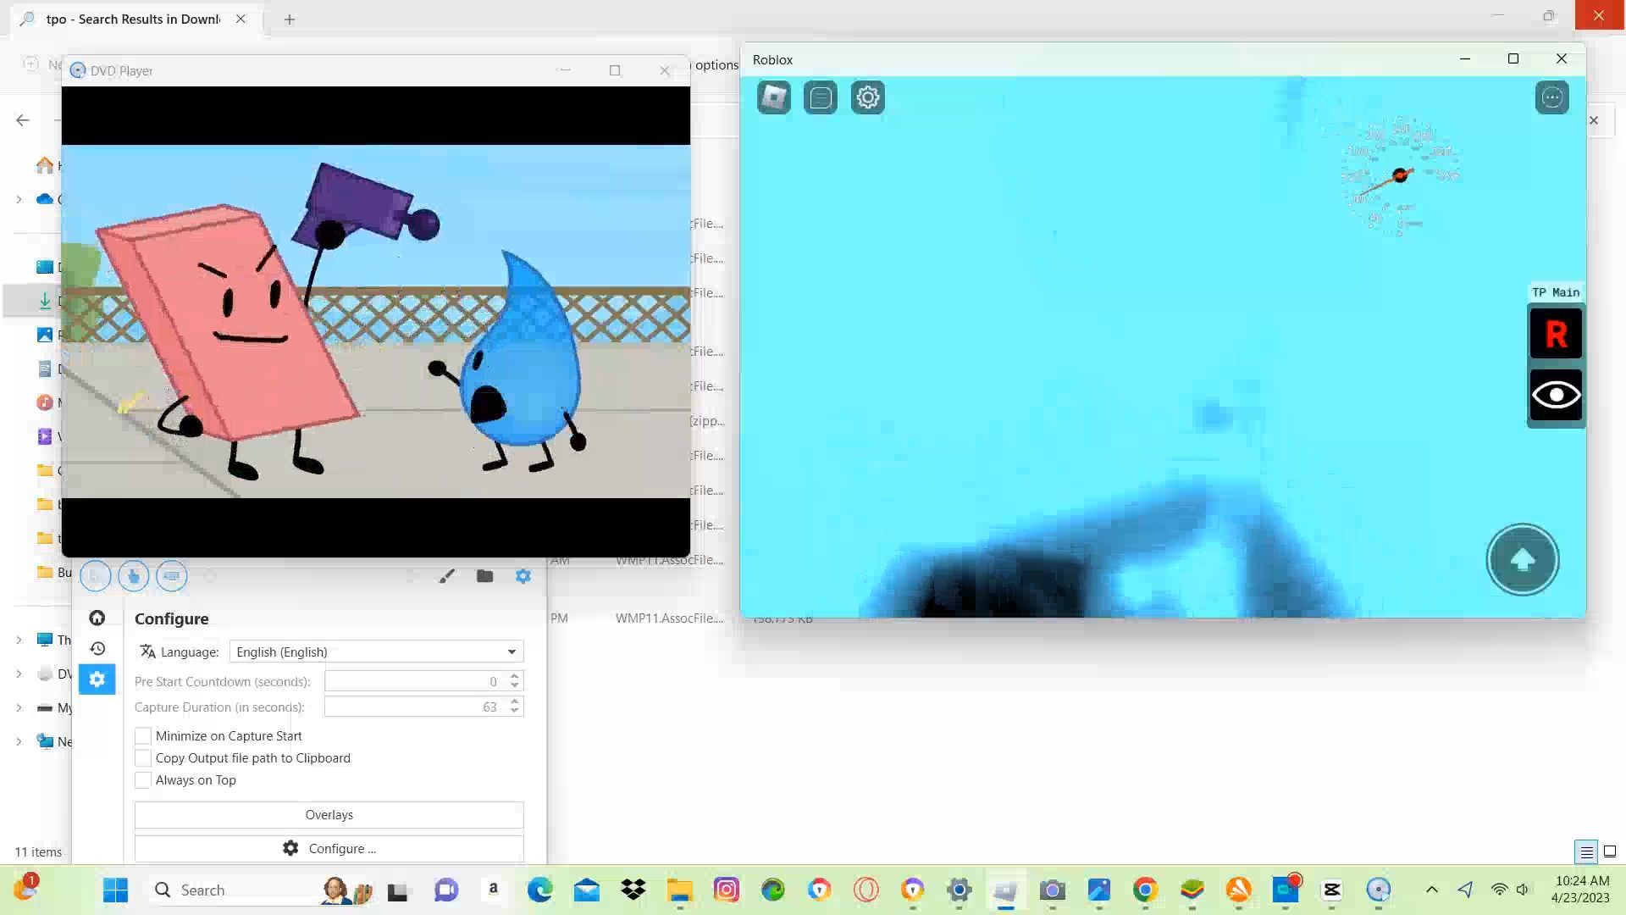Open the Roblox chat window icon
Viewport: 1626px width, 915px height.
click(x=821, y=97)
